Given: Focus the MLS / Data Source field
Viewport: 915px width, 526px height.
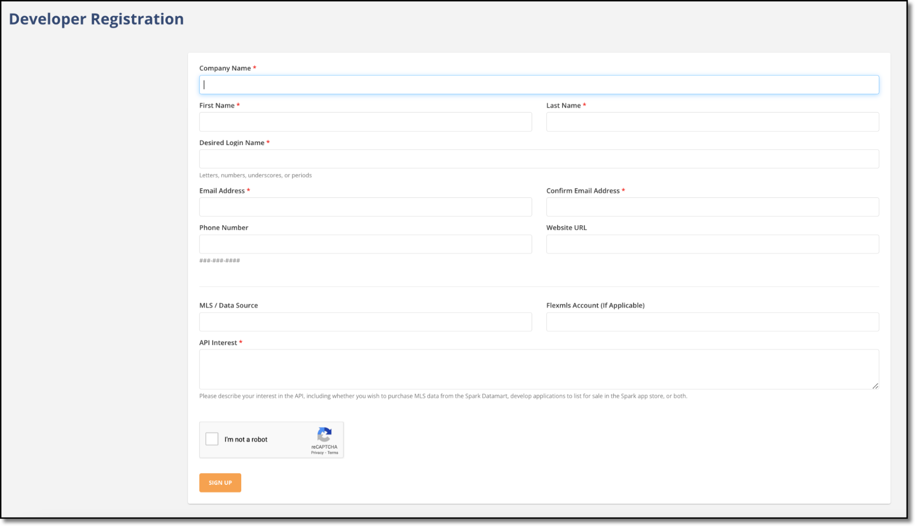Looking at the screenshot, I should pos(365,322).
